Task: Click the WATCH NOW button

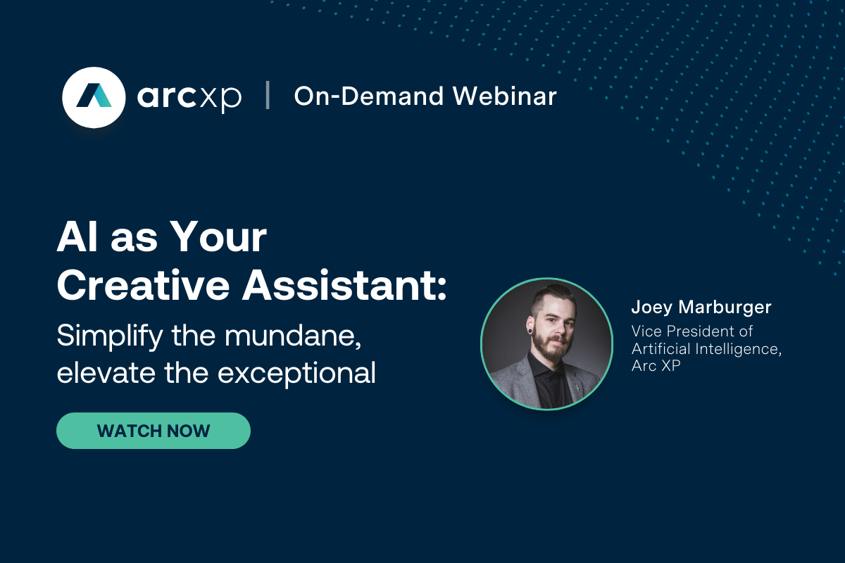Action: point(154,431)
